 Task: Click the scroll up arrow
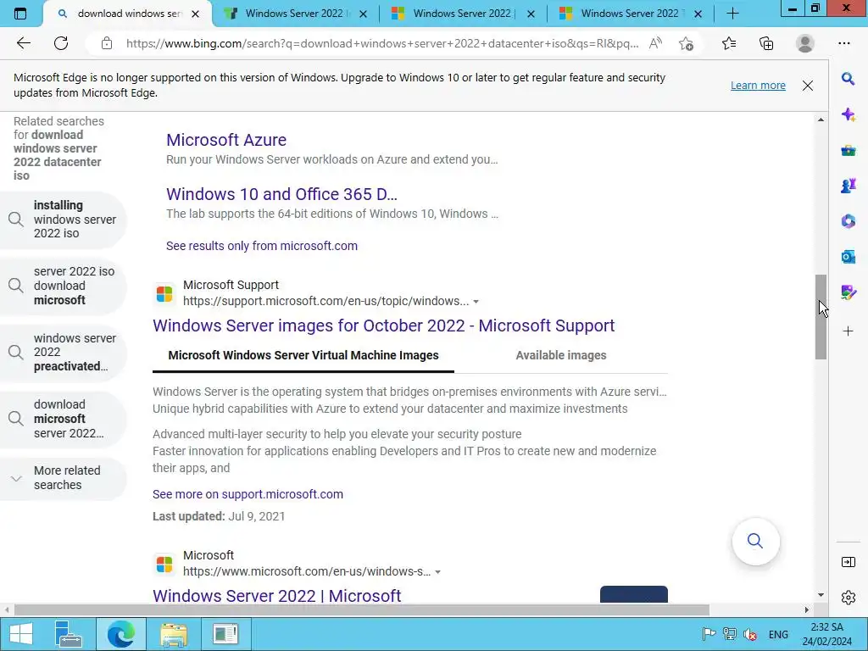[821, 120]
